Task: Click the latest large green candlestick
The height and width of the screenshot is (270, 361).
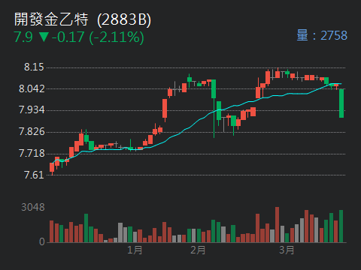Action: 341,103
